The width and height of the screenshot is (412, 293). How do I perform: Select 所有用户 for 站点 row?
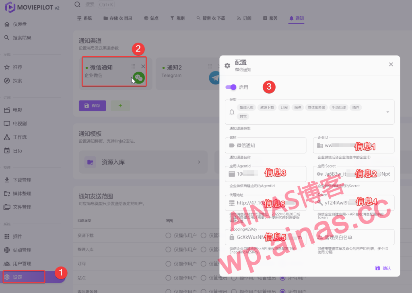(283, 278)
